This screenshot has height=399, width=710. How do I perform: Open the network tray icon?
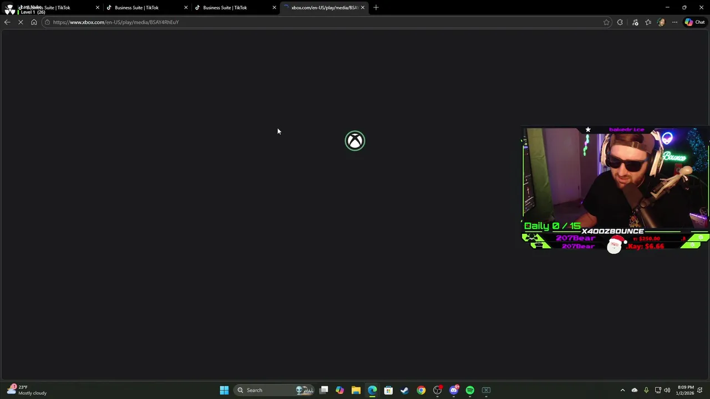658,390
